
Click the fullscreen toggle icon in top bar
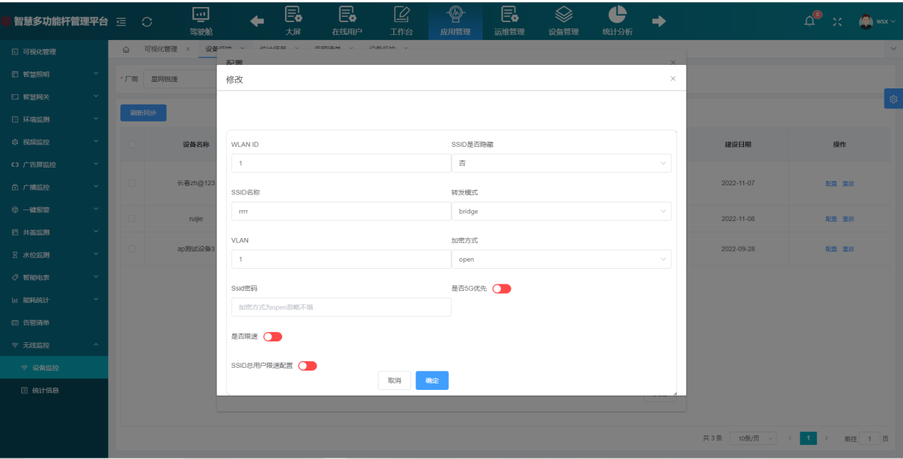[x=838, y=21]
